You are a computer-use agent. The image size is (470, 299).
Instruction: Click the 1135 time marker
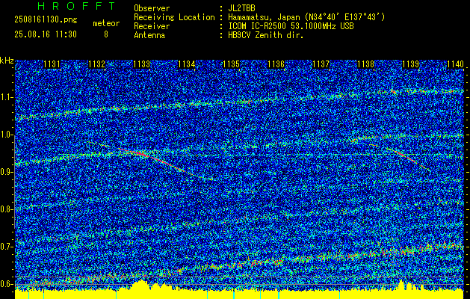[x=232, y=64]
